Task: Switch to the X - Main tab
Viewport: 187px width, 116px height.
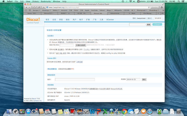Action: [x=132, y=13]
